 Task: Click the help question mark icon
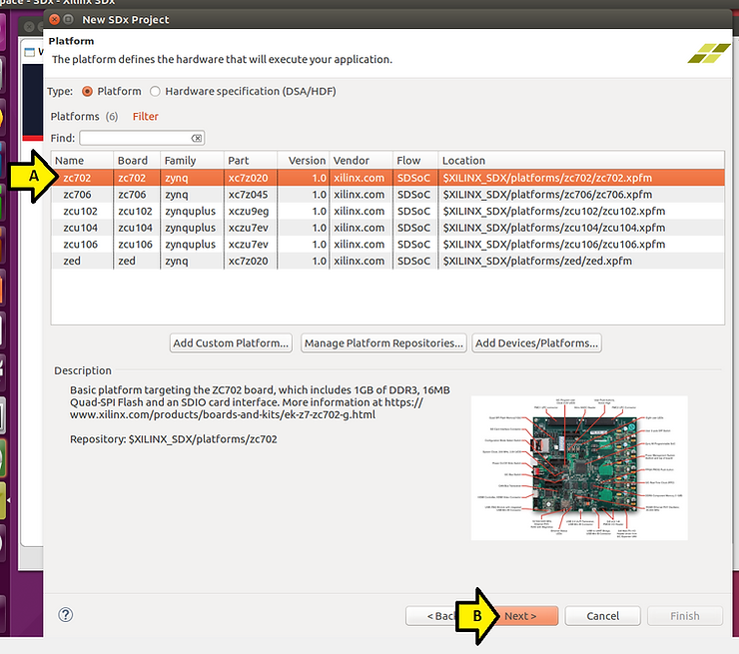[x=66, y=615]
